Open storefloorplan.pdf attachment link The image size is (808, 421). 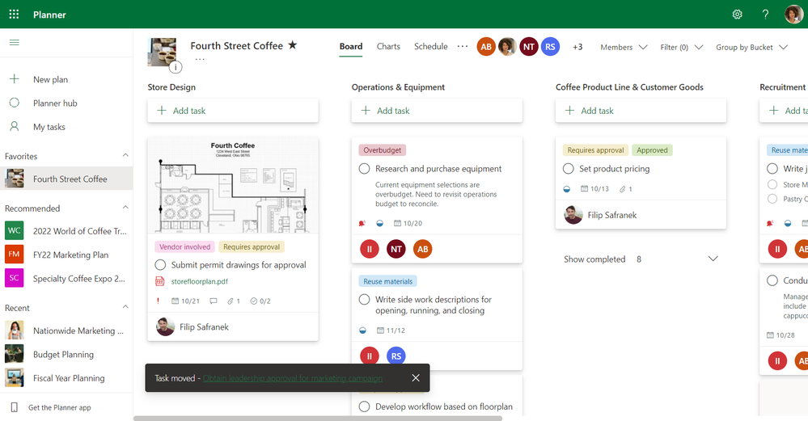click(x=200, y=281)
